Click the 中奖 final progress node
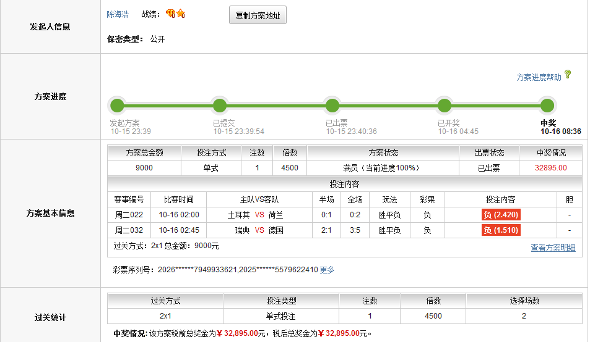The image size is (590, 342). pyautogui.click(x=547, y=105)
